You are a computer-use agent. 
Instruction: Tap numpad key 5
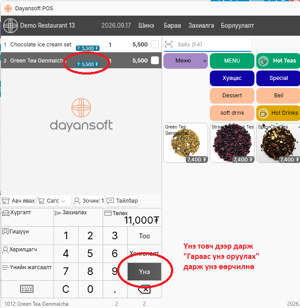pyautogui.click(x=90, y=254)
